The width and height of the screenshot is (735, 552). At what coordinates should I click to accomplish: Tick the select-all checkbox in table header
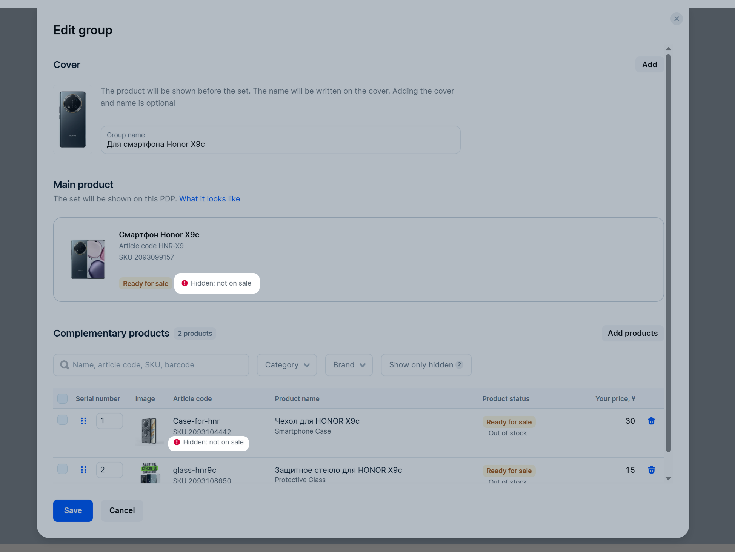tap(63, 398)
